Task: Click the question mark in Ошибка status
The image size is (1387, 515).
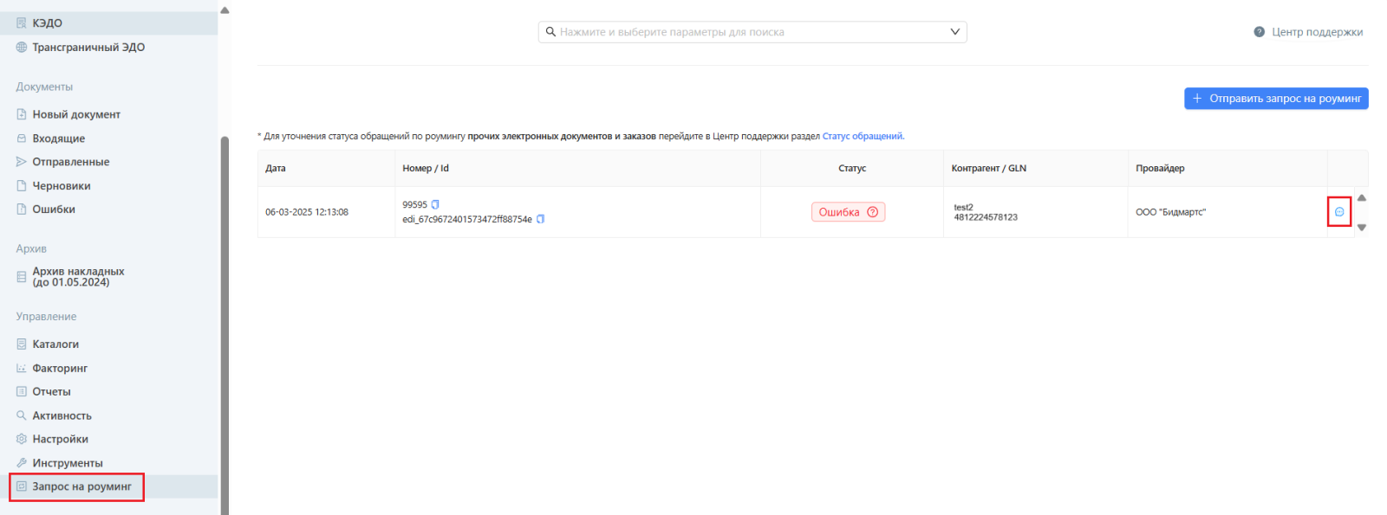Action: (872, 212)
